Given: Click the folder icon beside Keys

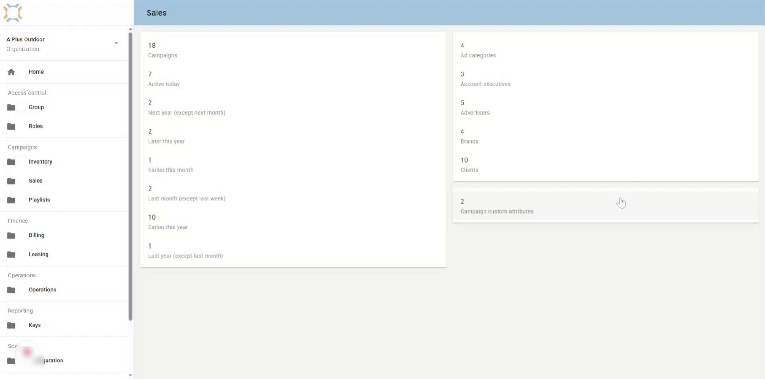Looking at the screenshot, I should click(11, 325).
